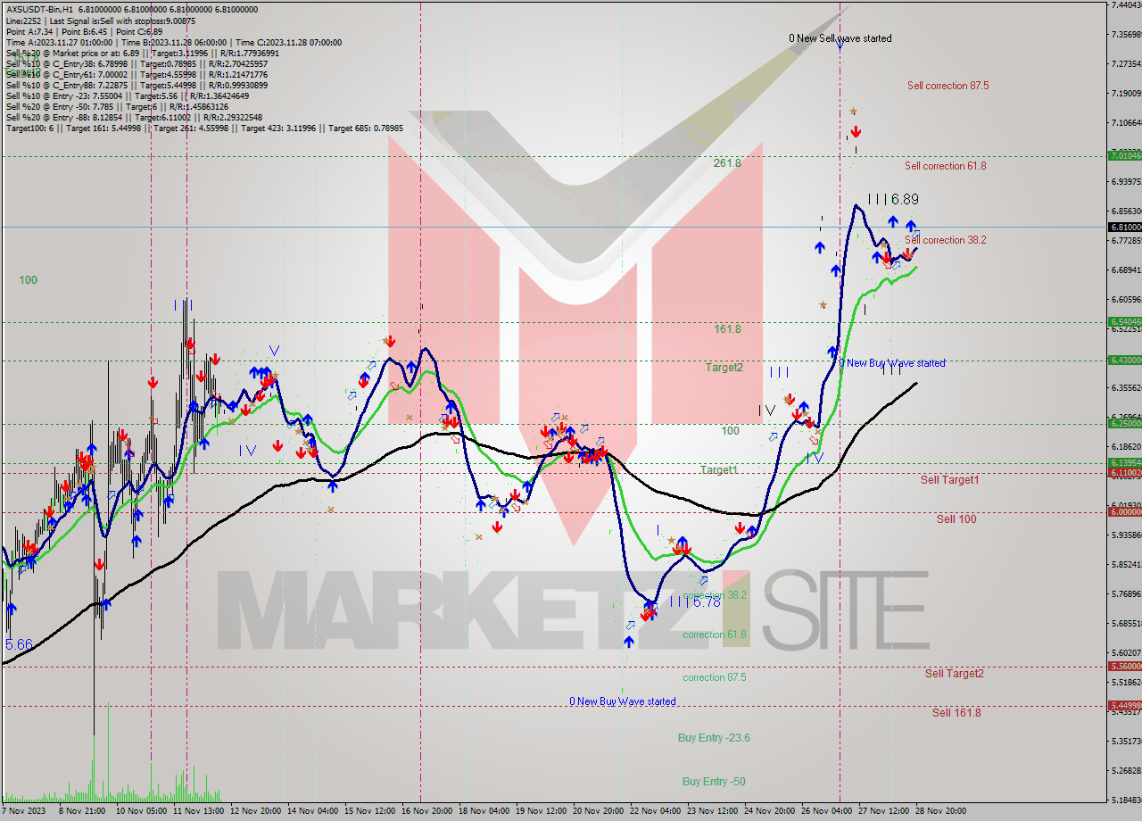The height and width of the screenshot is (821, 1142).
Task: Select the 'I I I 5.78' wave label
Action: coord(695,602)
